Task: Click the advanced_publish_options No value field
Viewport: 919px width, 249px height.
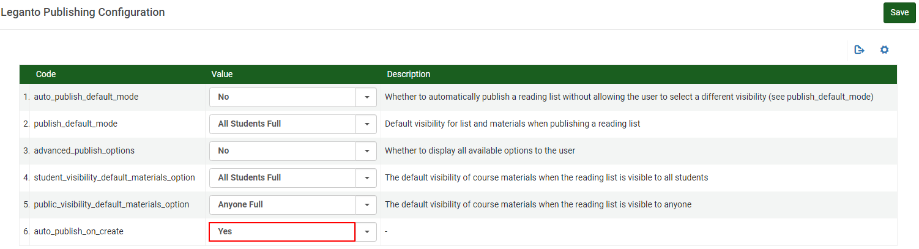Action: click(282, 151)
